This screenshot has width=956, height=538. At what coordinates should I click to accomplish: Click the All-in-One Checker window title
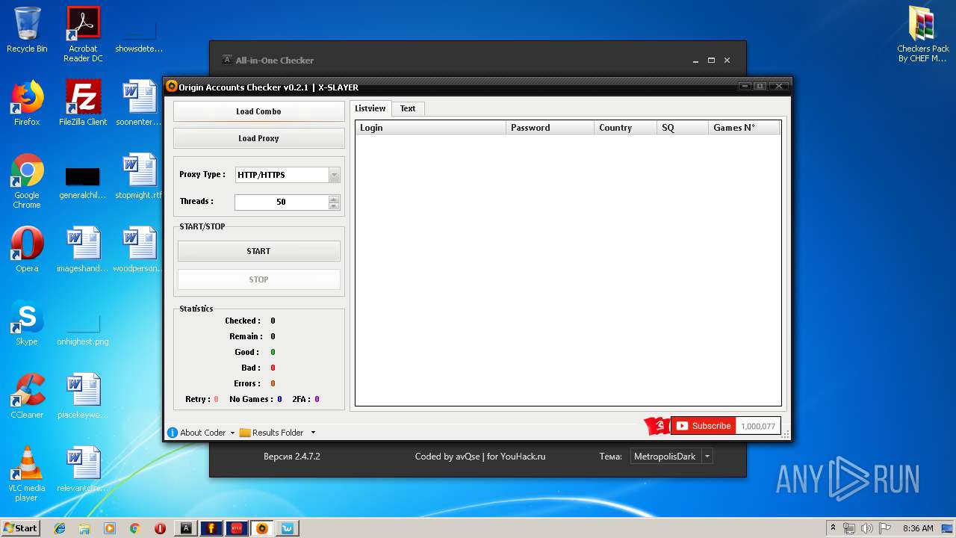point(275,61)
